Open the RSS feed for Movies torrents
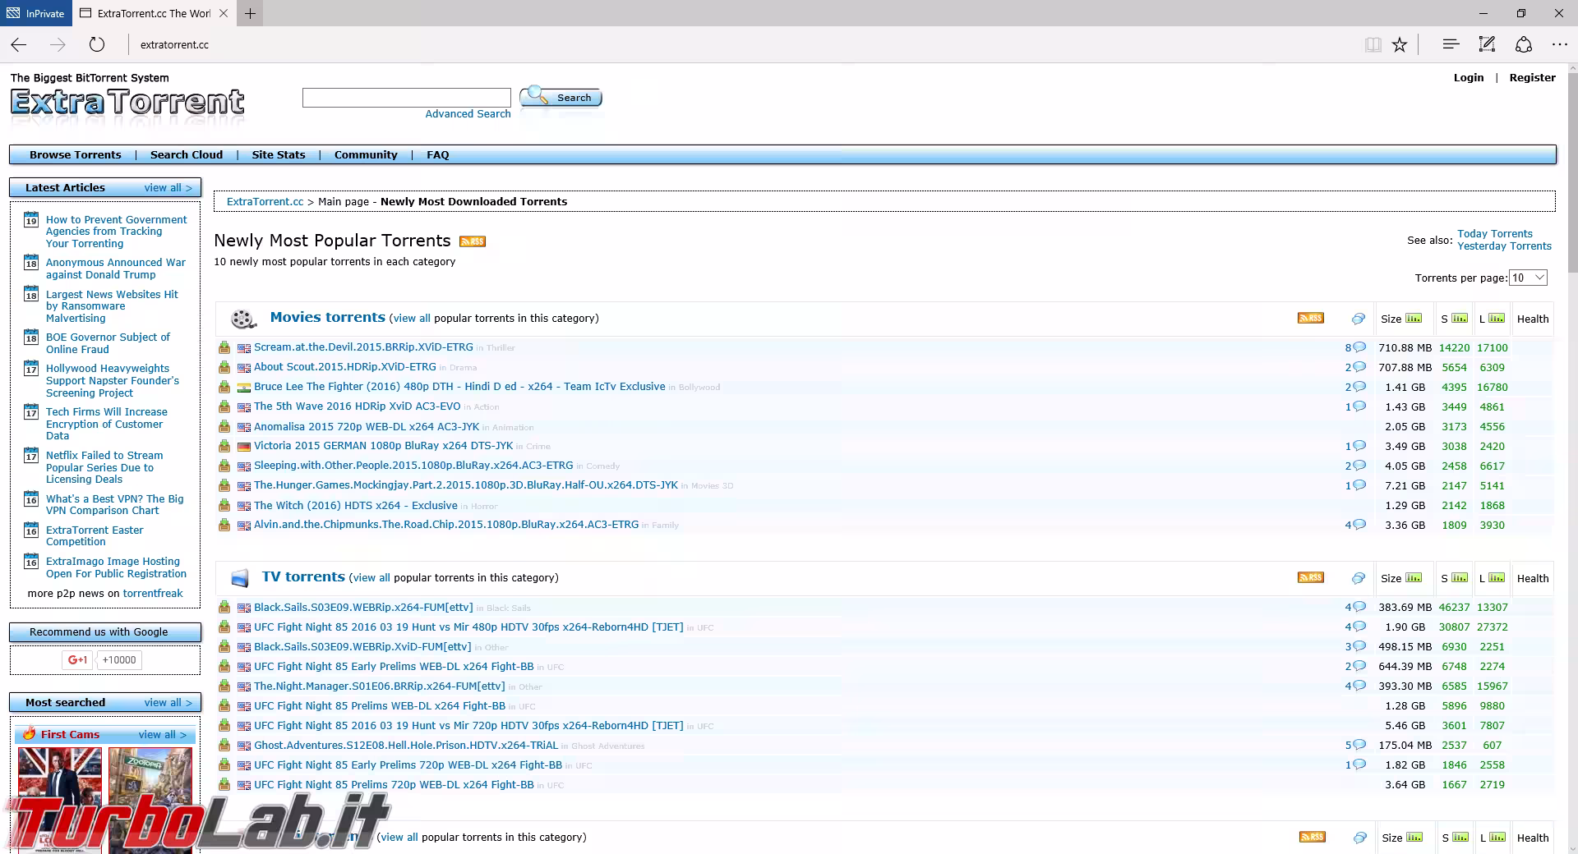Screen dimensions: 1578x854 pyautogui.click(x=1310, y=319)
